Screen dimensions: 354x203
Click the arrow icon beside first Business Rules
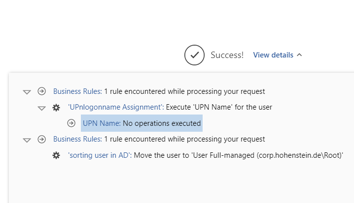pos(42,91)
